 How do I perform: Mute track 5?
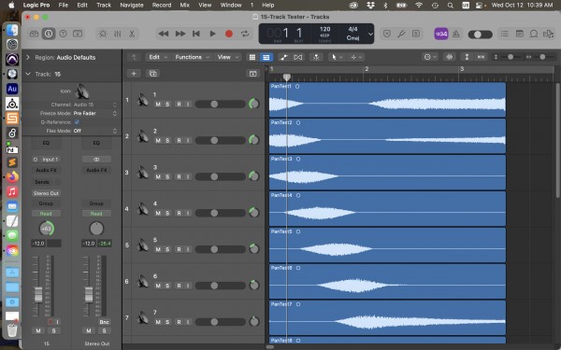tap(158, 249)
